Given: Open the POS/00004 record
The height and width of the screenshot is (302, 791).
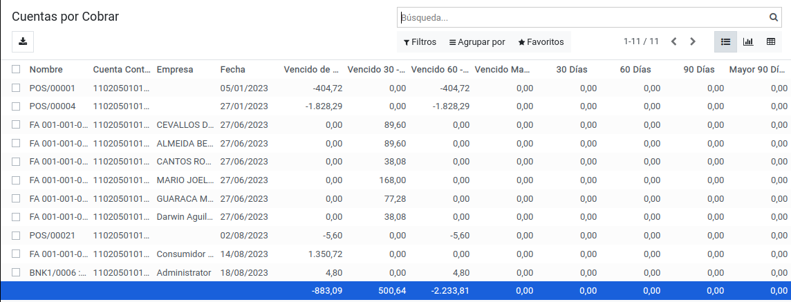Looking at the screenshot, I should click(x=52, y=106).
